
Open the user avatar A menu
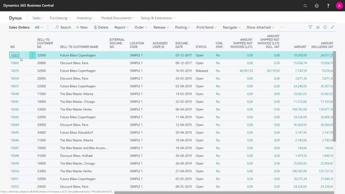(x=339, y=6)
